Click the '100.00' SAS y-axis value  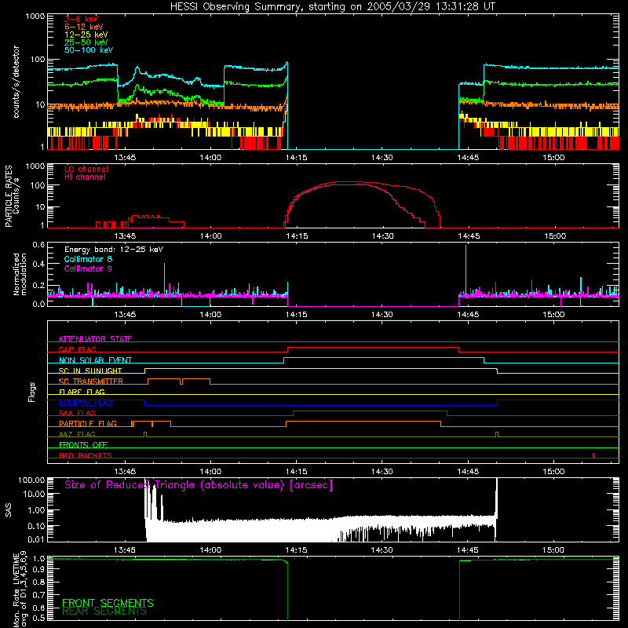pos(31,480)
